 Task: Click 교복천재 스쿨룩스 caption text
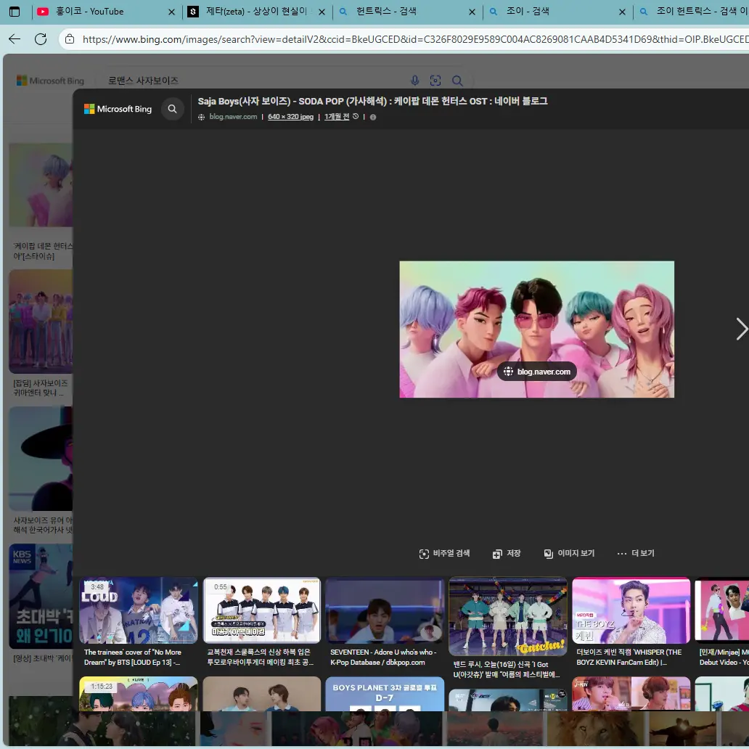point(260,658)
